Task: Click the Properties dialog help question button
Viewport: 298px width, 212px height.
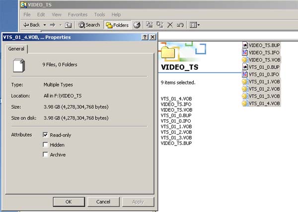Action: click(145, 37)
